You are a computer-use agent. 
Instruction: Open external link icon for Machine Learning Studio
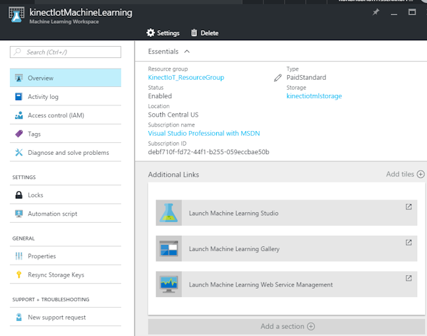click(409, 207)
